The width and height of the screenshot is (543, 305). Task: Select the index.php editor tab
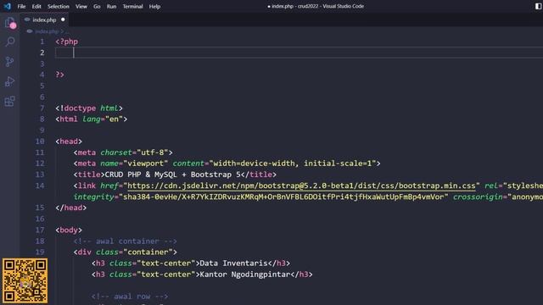point(44,19)
